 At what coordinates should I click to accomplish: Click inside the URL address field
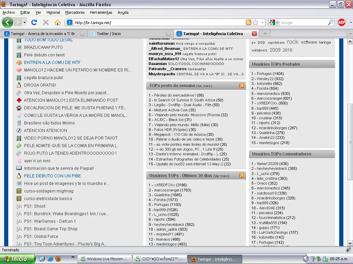tap(159, 22)
